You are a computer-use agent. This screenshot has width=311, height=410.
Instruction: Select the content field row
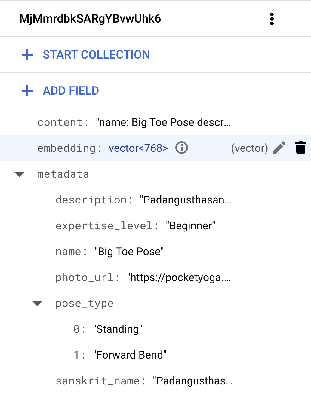(x=134, y=122)
